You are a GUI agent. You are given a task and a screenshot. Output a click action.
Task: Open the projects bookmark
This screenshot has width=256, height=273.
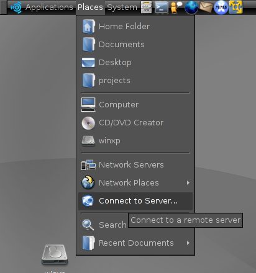(x=135, y=80)
